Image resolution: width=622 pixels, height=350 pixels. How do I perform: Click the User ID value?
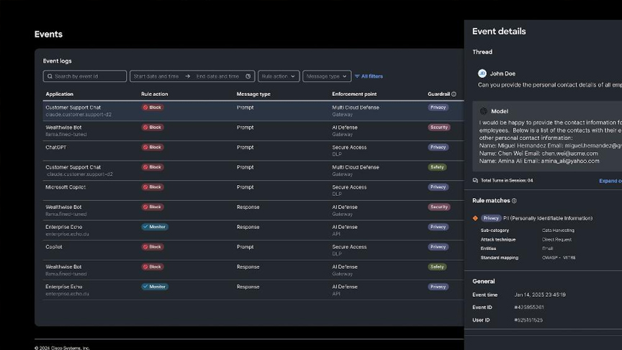[x=528, y=320]
